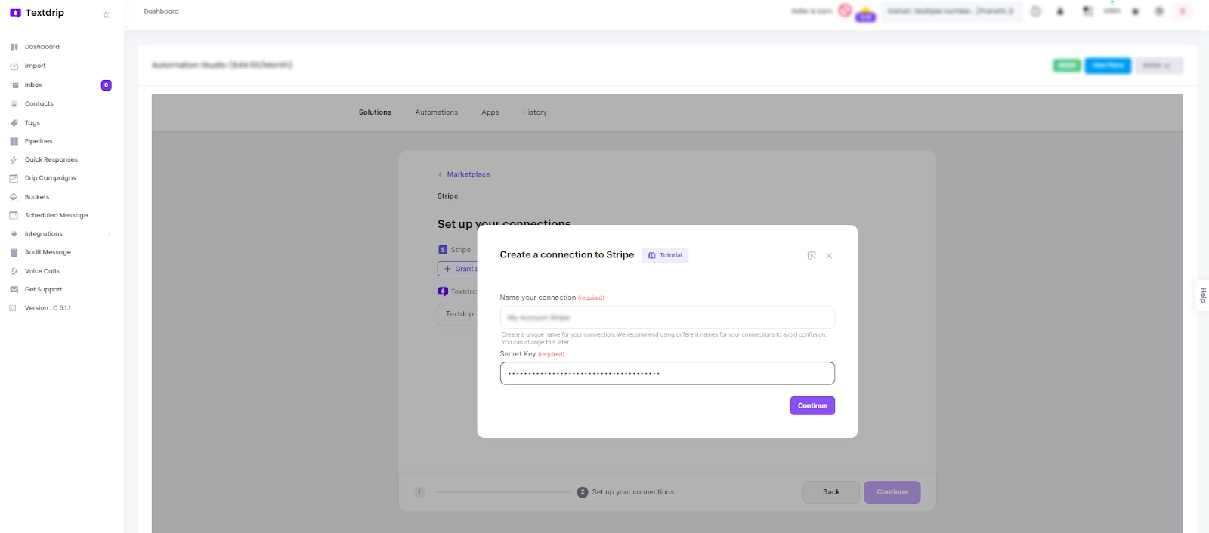Viewport: 1209px width, 533px height.
Task: Click the blue button in Automation Studio header
Action: pyautogui.click(x=1108, y=66)
